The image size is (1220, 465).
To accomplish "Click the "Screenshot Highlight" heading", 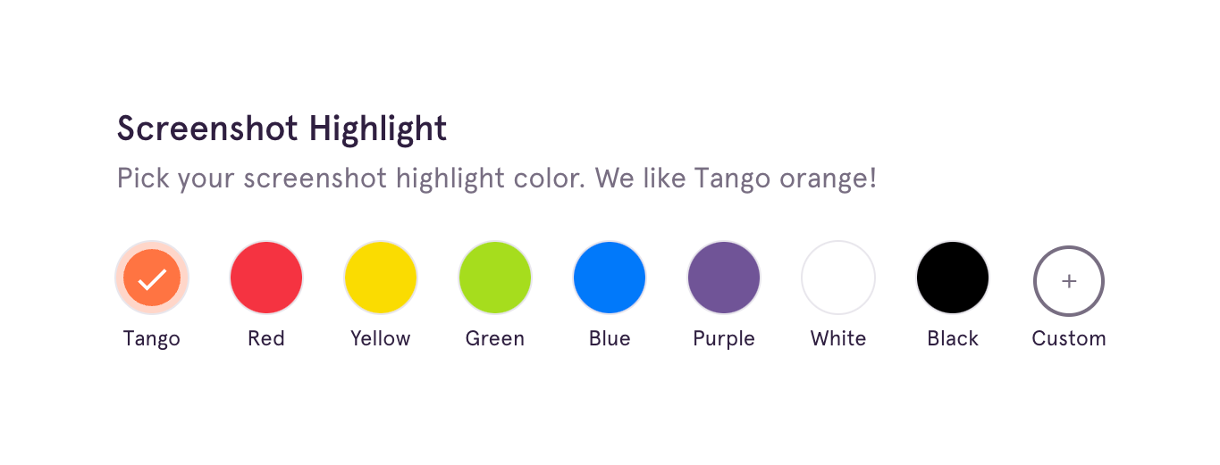I will pos(282,129).
